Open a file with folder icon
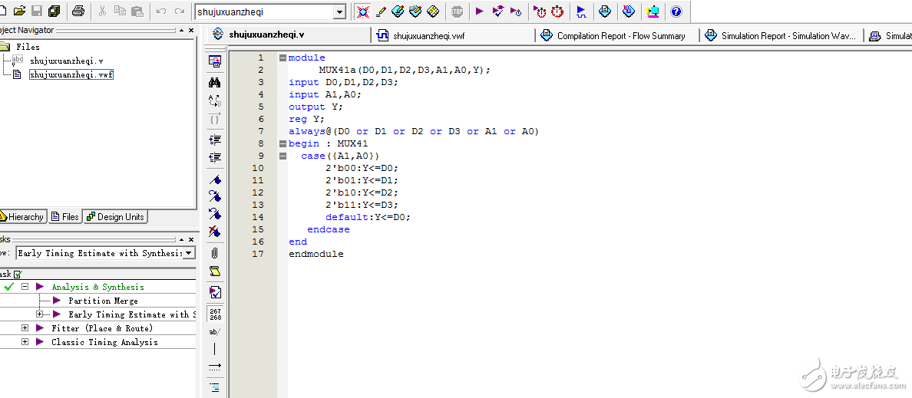Screen dimensions: 912x398 [19, 11]
